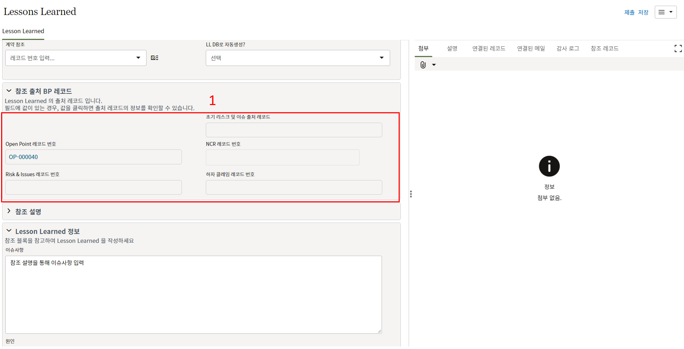This screenshot has width=684, height=349.
Task: Click the record picker icon beside 계약 참조
Action: 155,58
